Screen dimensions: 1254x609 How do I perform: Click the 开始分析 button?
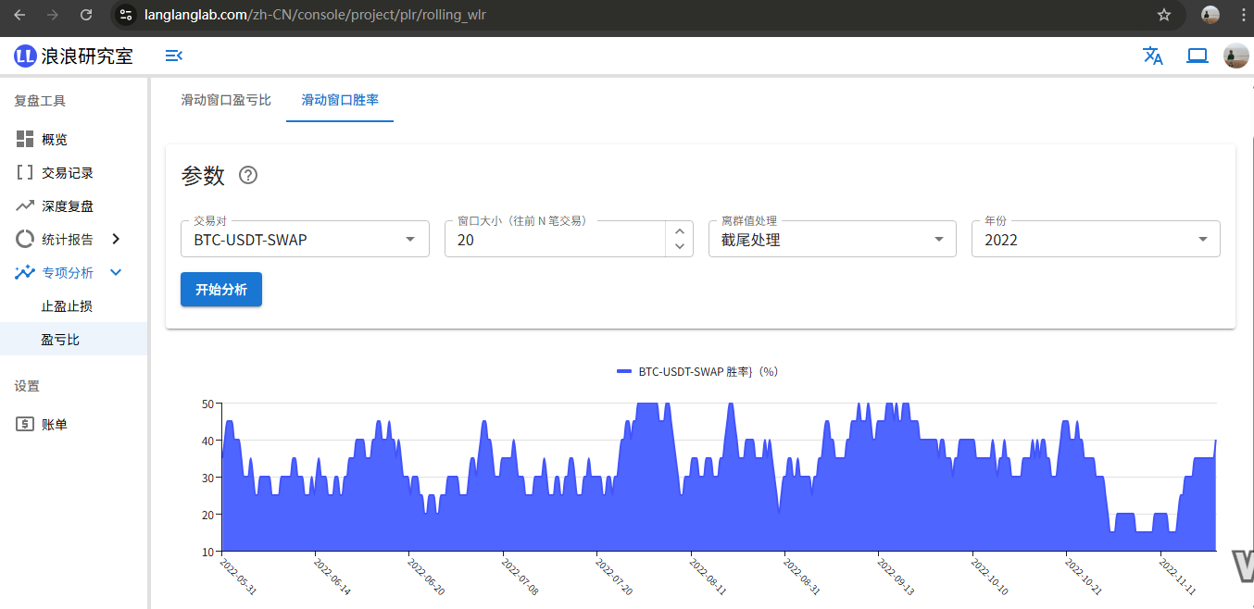221,290
